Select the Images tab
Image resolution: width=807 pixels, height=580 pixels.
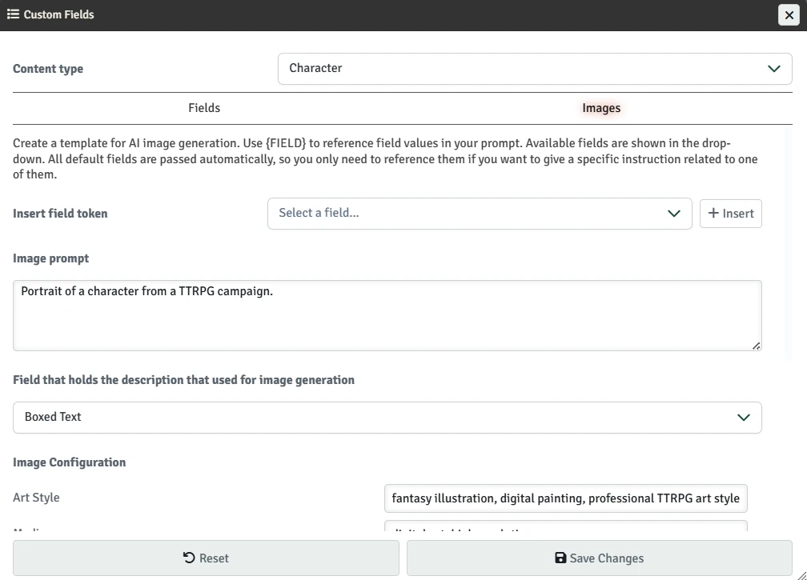coord(601,108)
